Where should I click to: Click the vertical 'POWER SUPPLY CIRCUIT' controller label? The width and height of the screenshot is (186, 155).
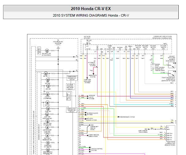coord(34,133)
